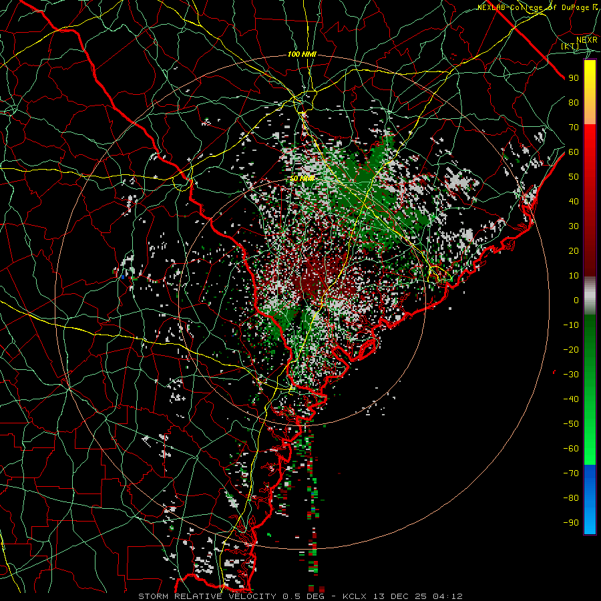601x601 pixels.
Task: Click the NEXLAB-College of DuPage header text
Action: (538, 7)
